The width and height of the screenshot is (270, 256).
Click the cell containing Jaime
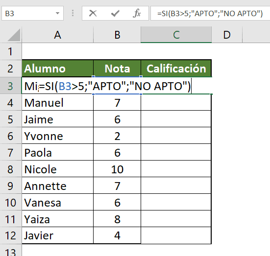click(57, 119)
